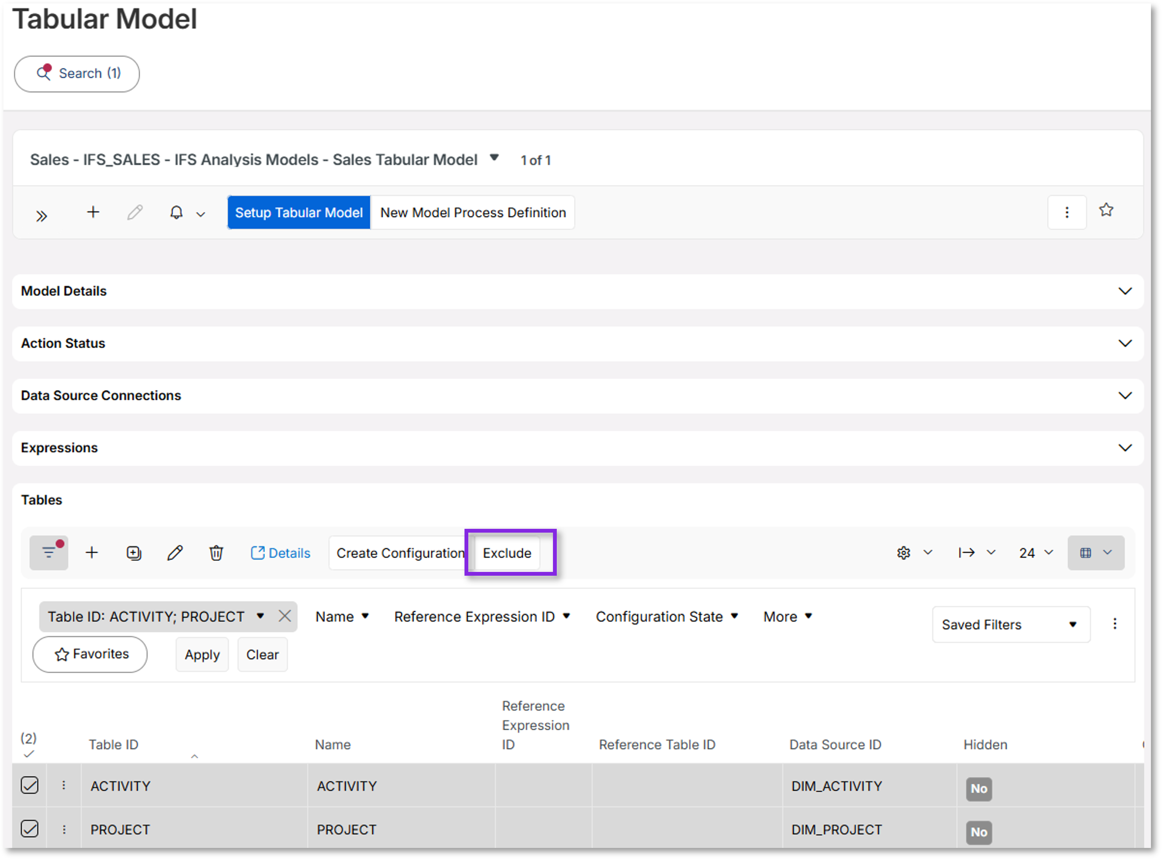Open the Search filter pill

pos(76,74)
